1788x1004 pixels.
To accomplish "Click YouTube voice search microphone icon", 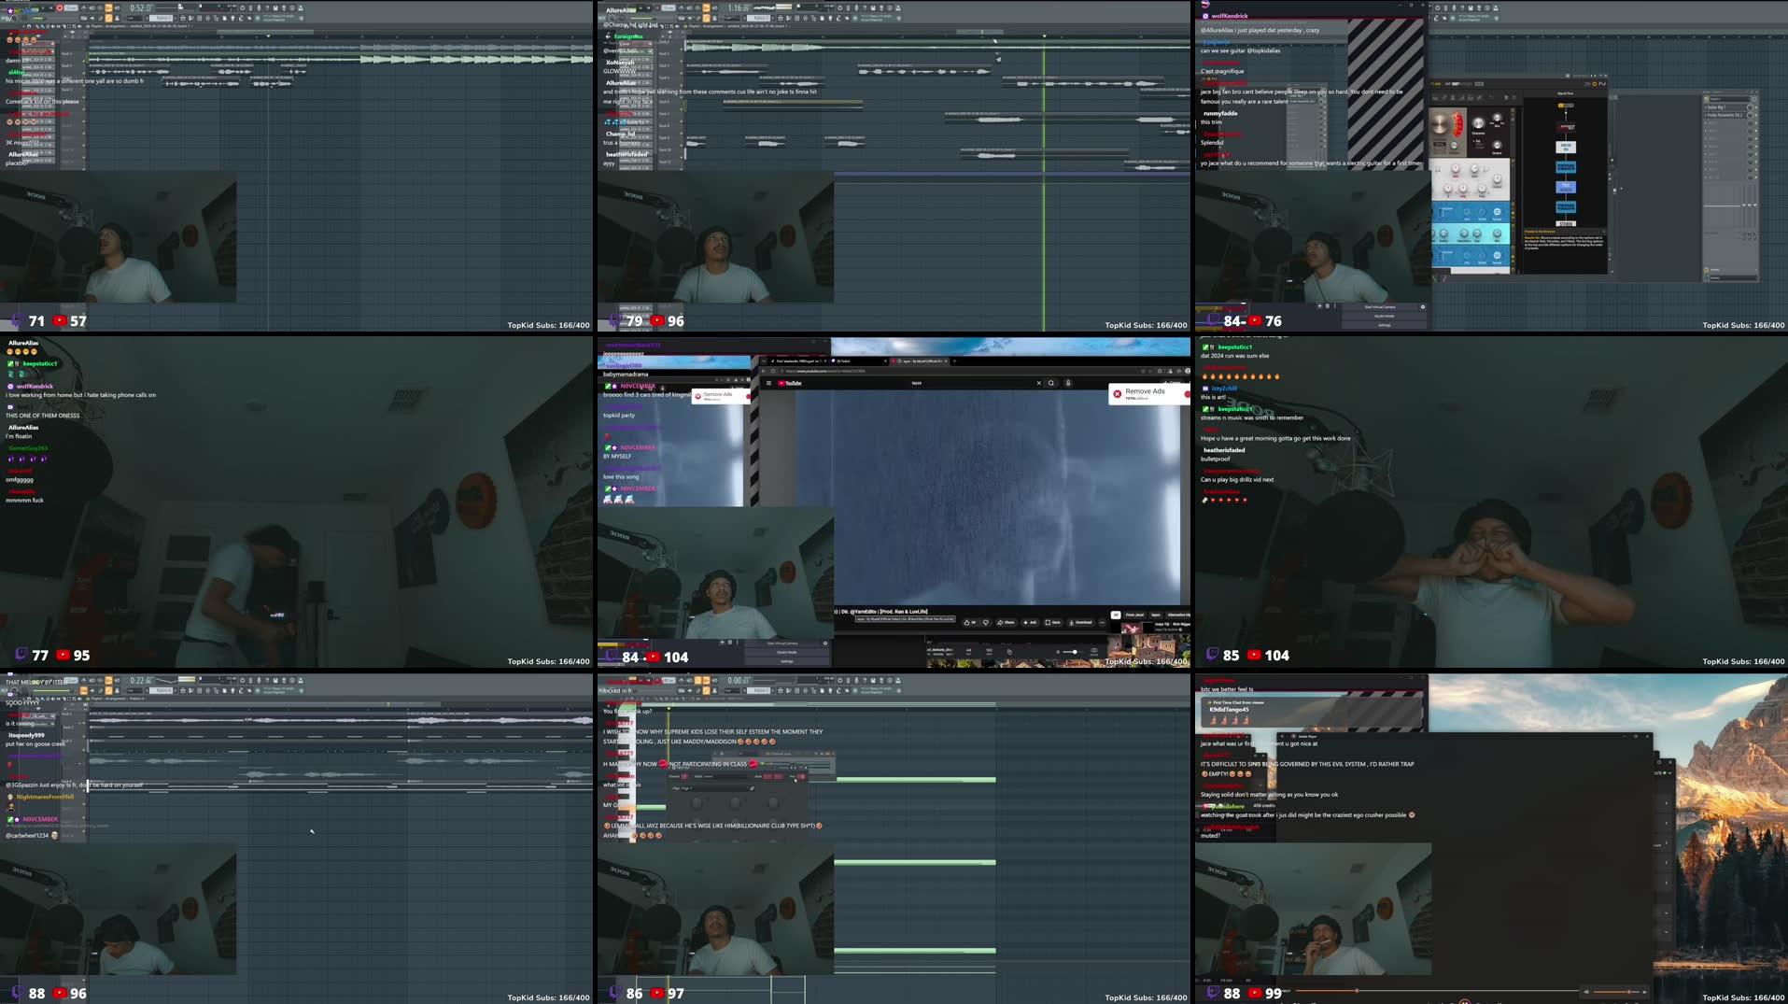I will 1068,383.
